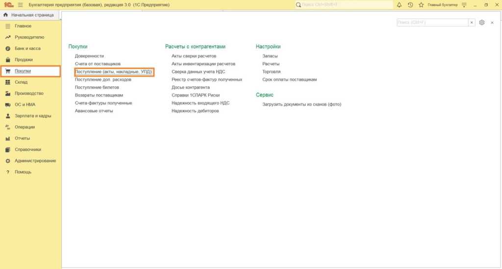
Task: Open Загрузить документы из сканов (фото)
Action: click(x=302, y=104)
